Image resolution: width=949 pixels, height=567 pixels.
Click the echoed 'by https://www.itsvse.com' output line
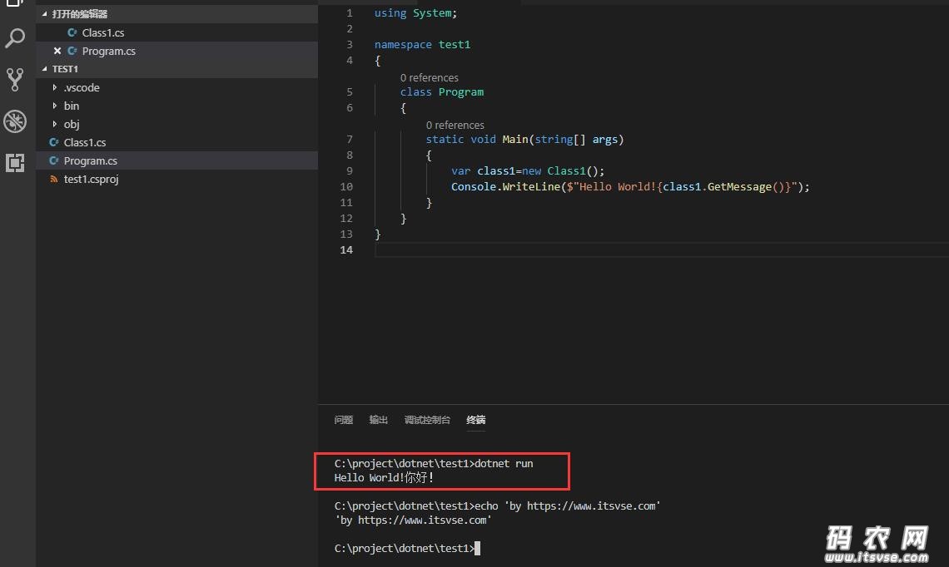(413, 520)
